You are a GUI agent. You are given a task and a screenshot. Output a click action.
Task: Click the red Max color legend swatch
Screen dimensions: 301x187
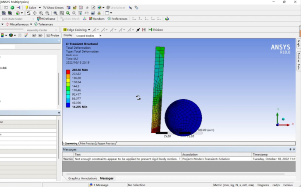68,72
